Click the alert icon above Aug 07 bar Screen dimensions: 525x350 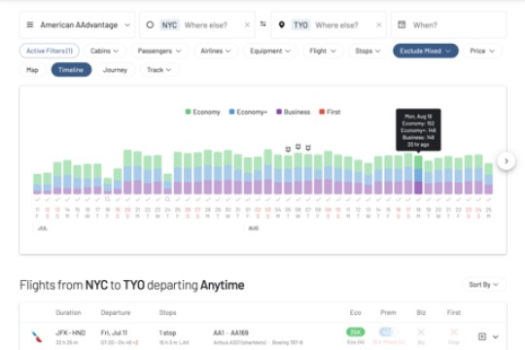[308, 148]
